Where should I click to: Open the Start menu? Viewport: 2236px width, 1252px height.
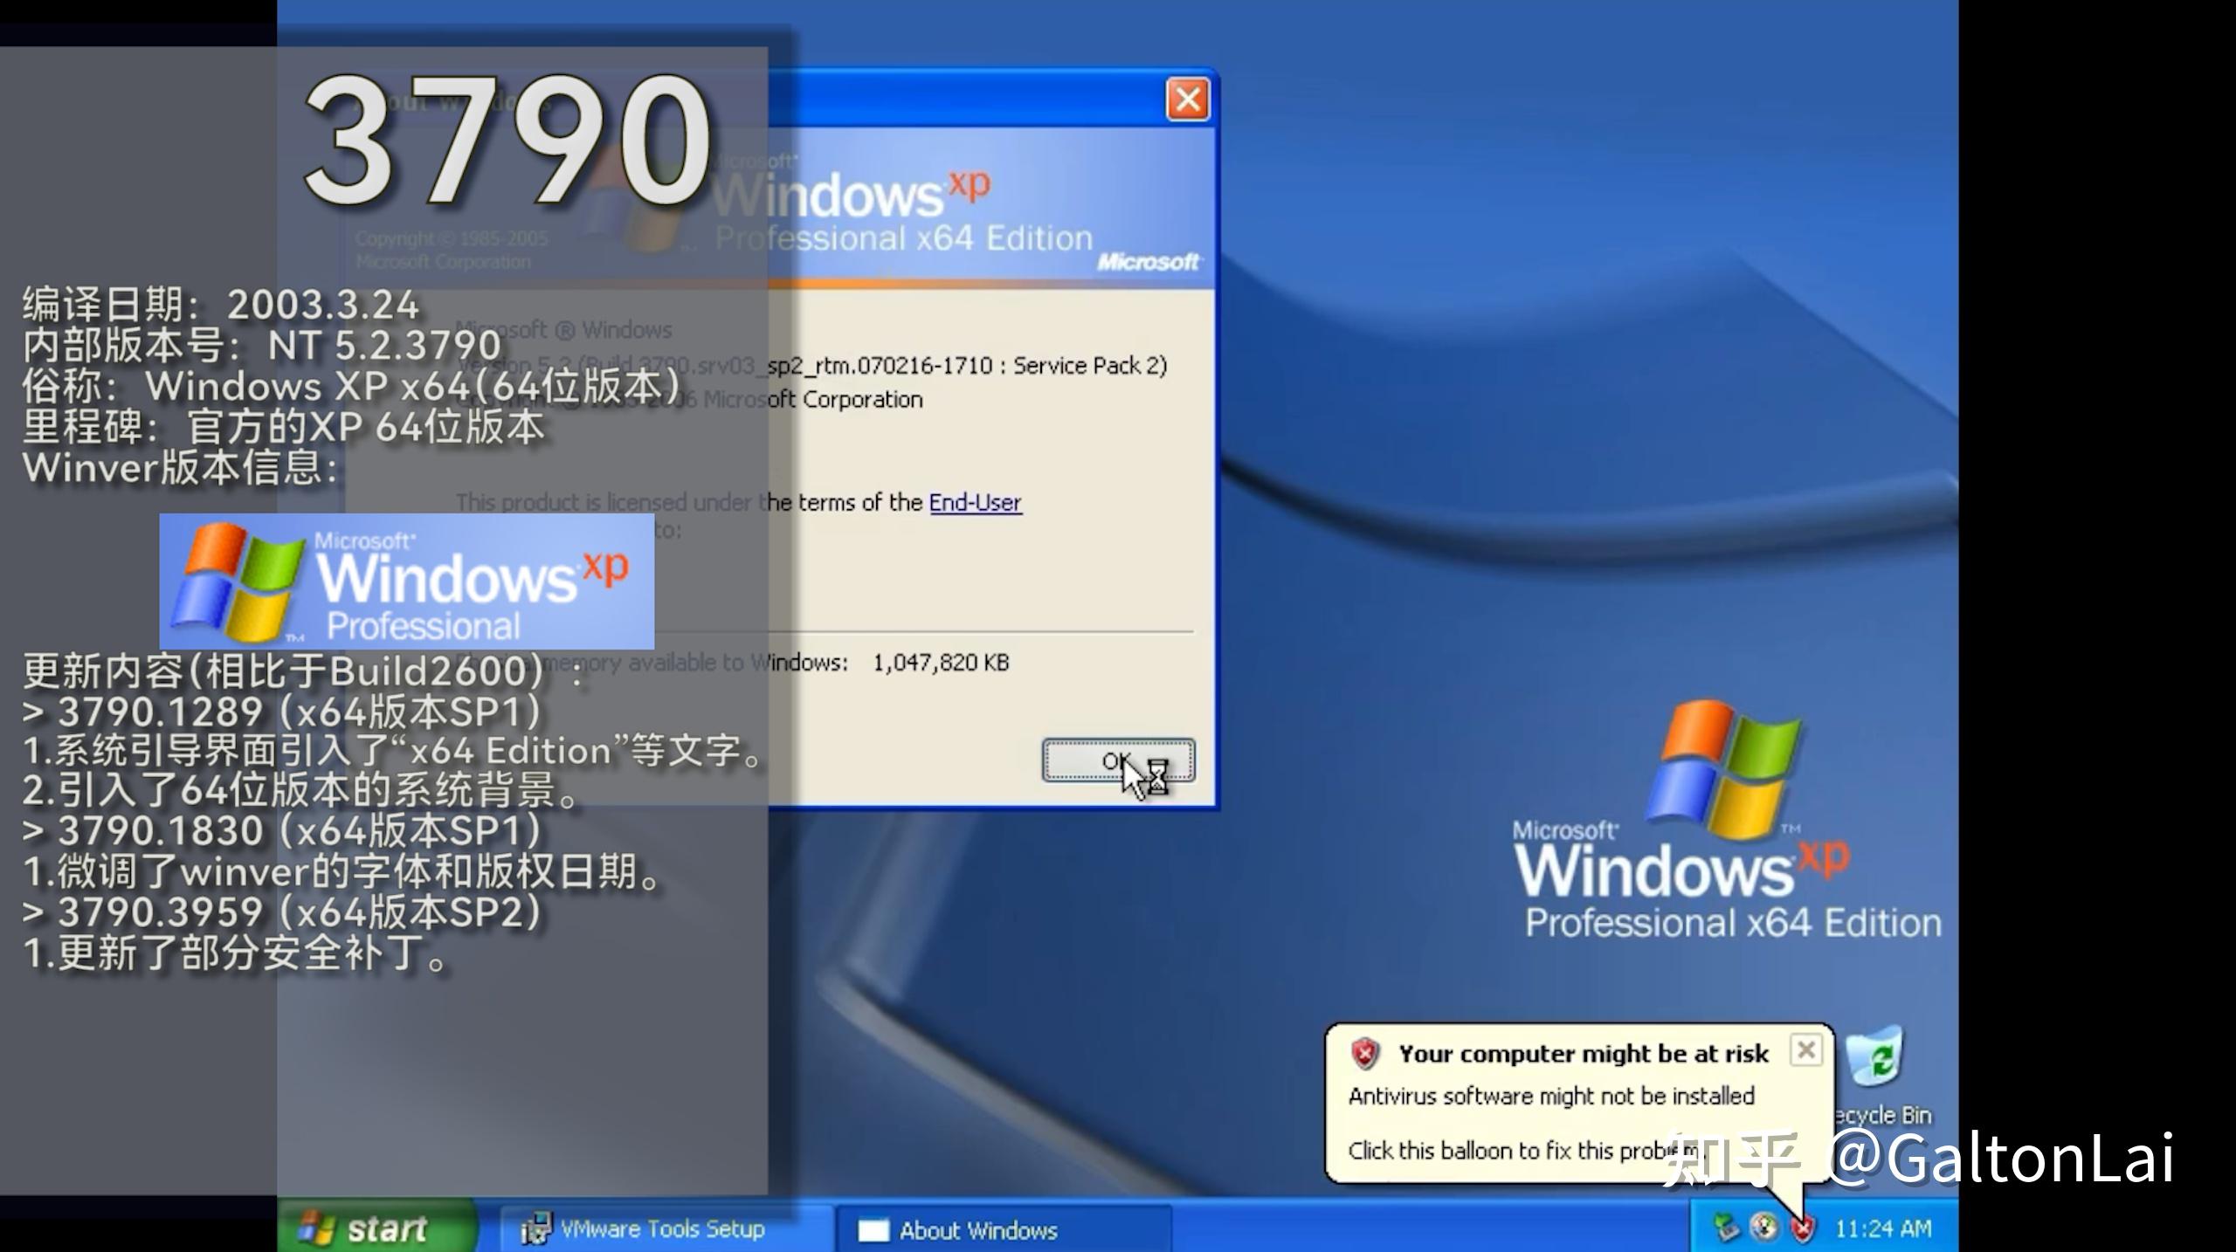(376, 1228)
